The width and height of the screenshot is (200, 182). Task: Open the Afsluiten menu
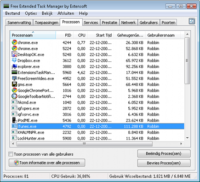click(66, 13)
